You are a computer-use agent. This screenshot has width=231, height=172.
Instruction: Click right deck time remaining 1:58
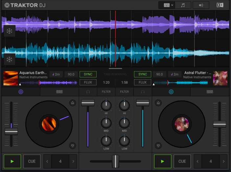pyautogui.click(x=125, y=82)
